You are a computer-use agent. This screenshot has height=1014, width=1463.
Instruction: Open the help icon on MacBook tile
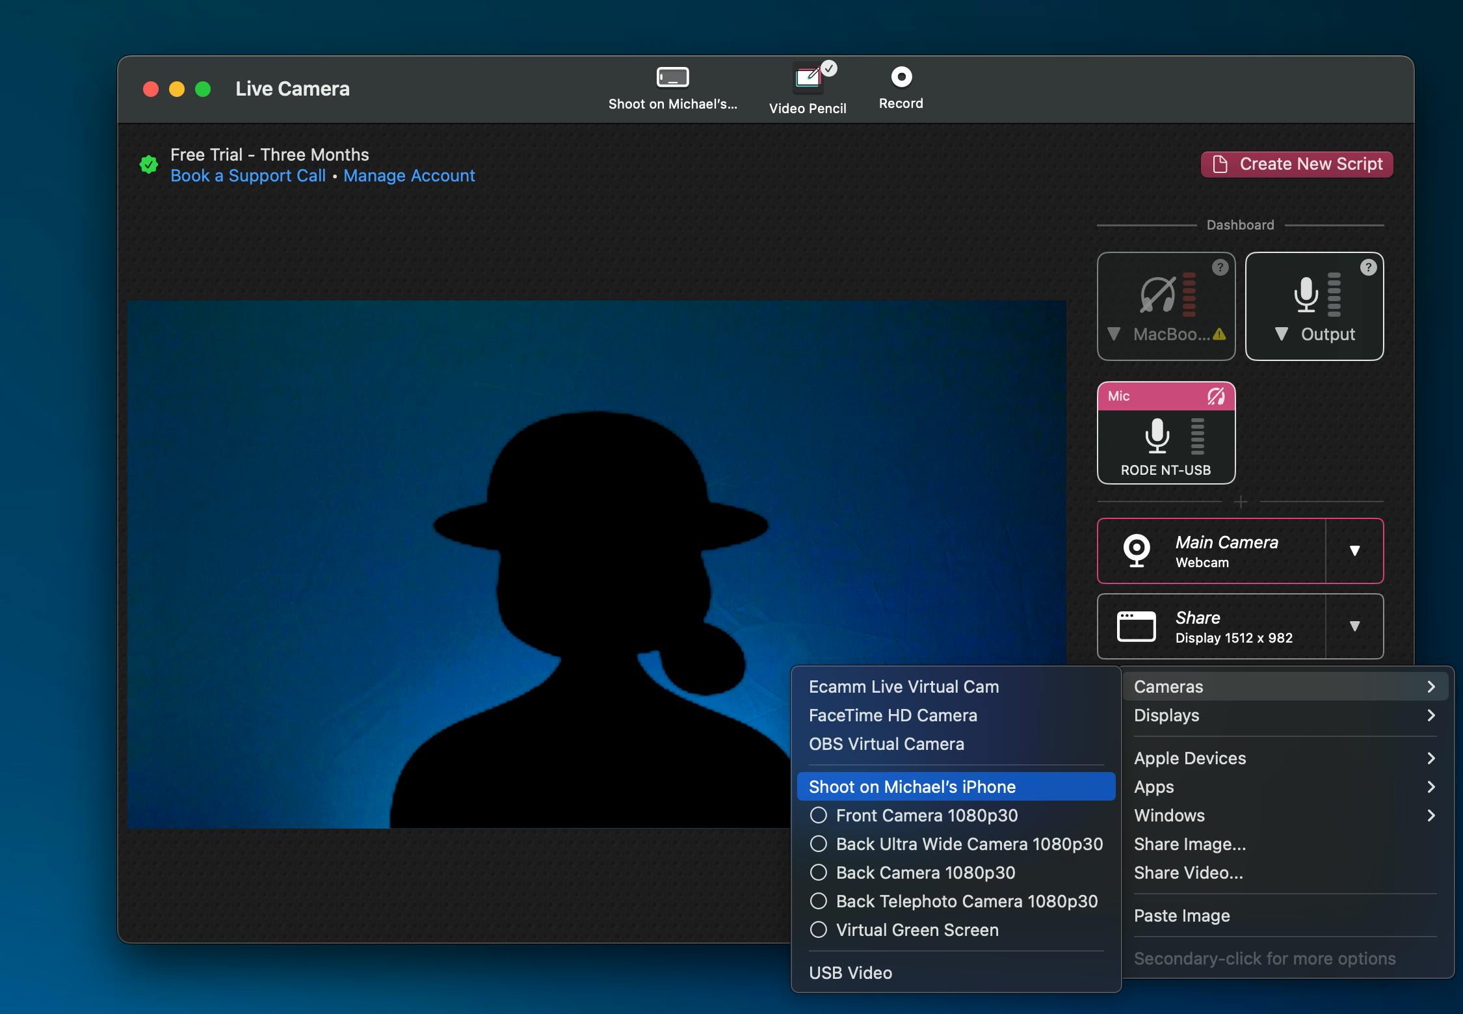[x=1220, y=267]
